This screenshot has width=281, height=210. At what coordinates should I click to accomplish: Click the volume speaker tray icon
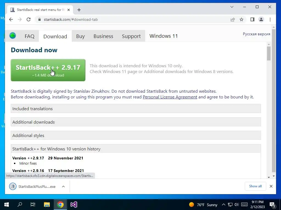point(237,205)
